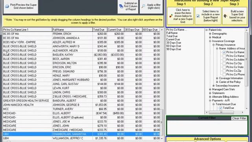Image resolution: width=252 pixels, height=142 pixels.
Task: Select Pri Ins Co Name in selected items list
Action: [176, 30]
